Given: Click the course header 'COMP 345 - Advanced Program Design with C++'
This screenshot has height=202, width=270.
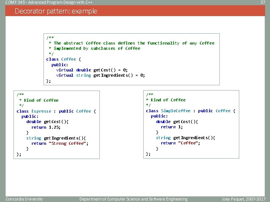Looking at the screenshot, I should 49,2.
